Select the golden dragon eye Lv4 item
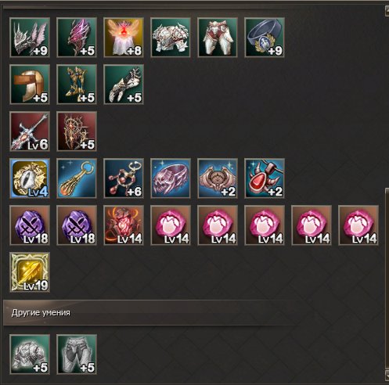The width and height of the screenshot is (389, 385). click(30, 178)
